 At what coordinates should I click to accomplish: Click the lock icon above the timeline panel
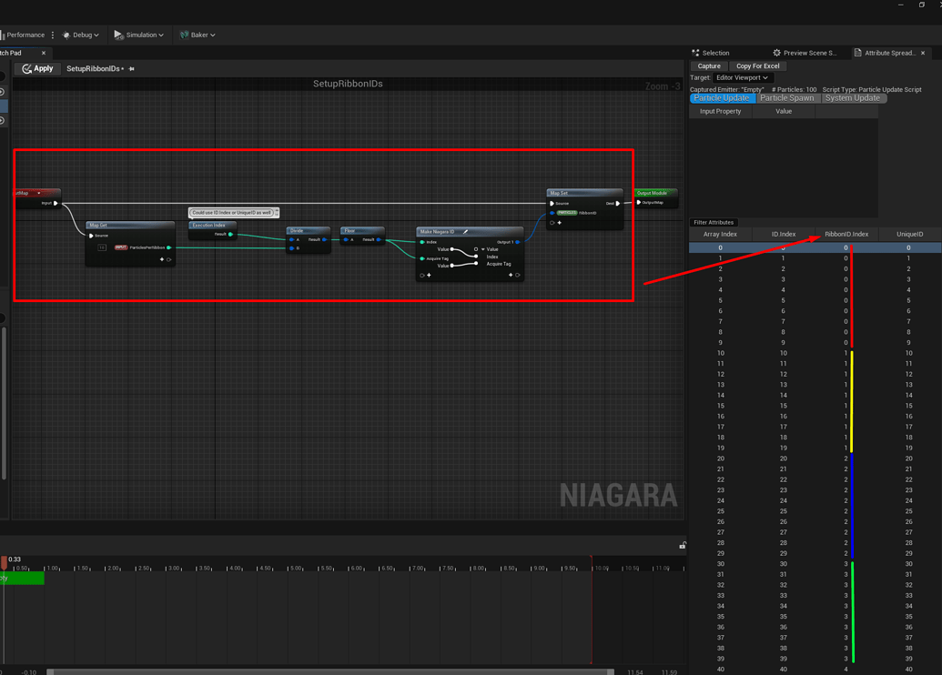click(x=683, y=544)
